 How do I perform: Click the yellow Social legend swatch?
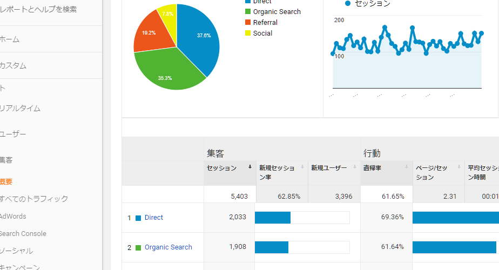point(248,33)
